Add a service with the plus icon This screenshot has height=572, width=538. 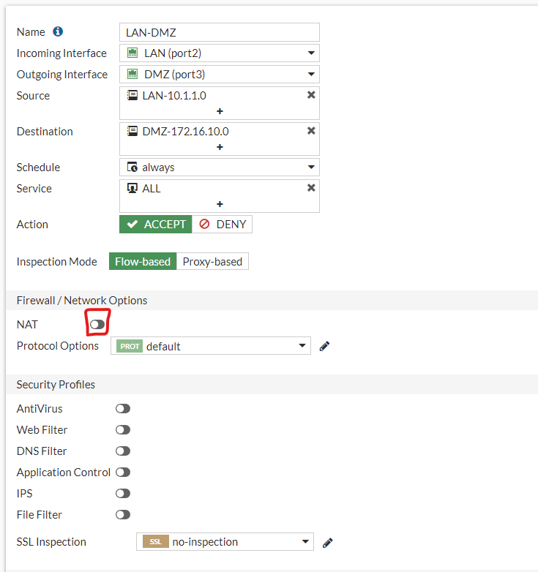(220, 204)
